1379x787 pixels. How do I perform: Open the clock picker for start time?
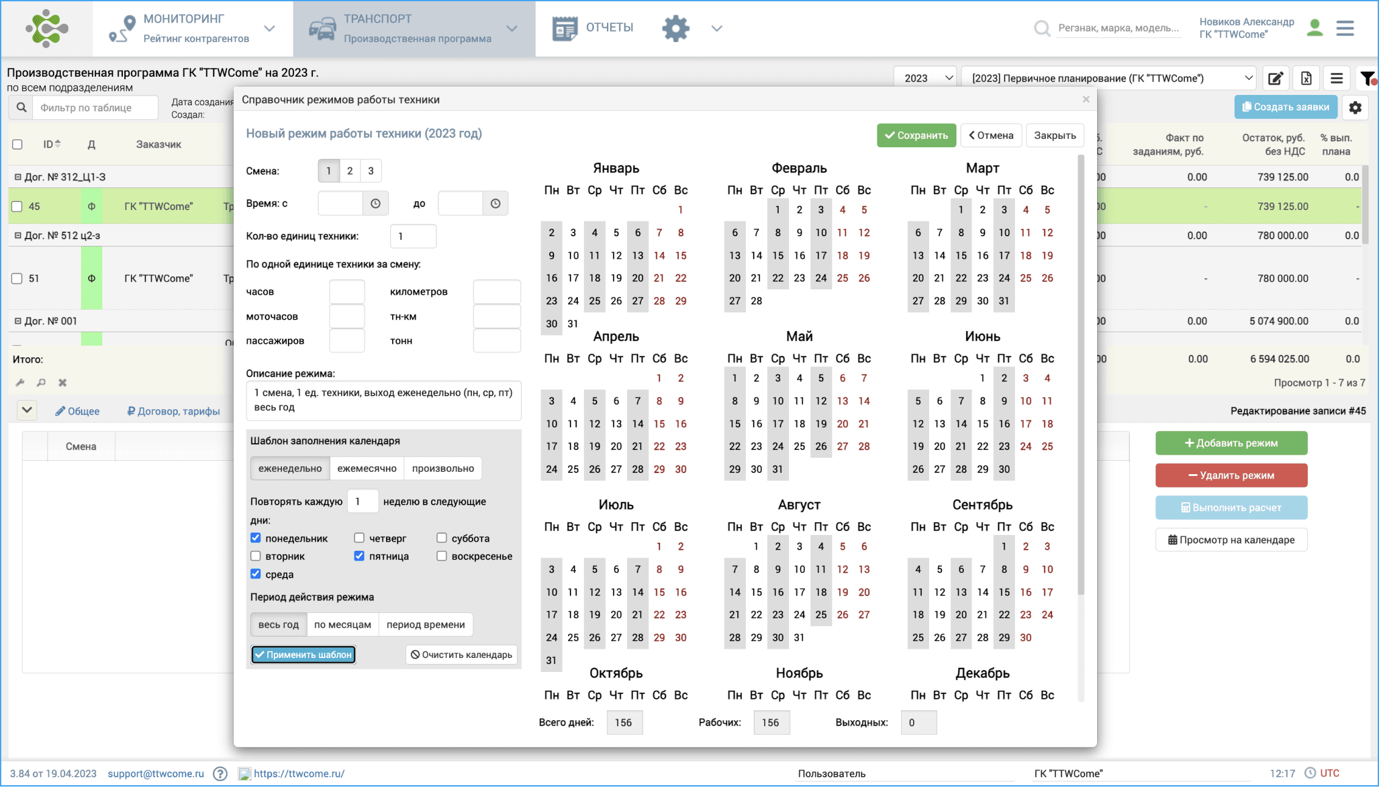click(x=375, y=204)
